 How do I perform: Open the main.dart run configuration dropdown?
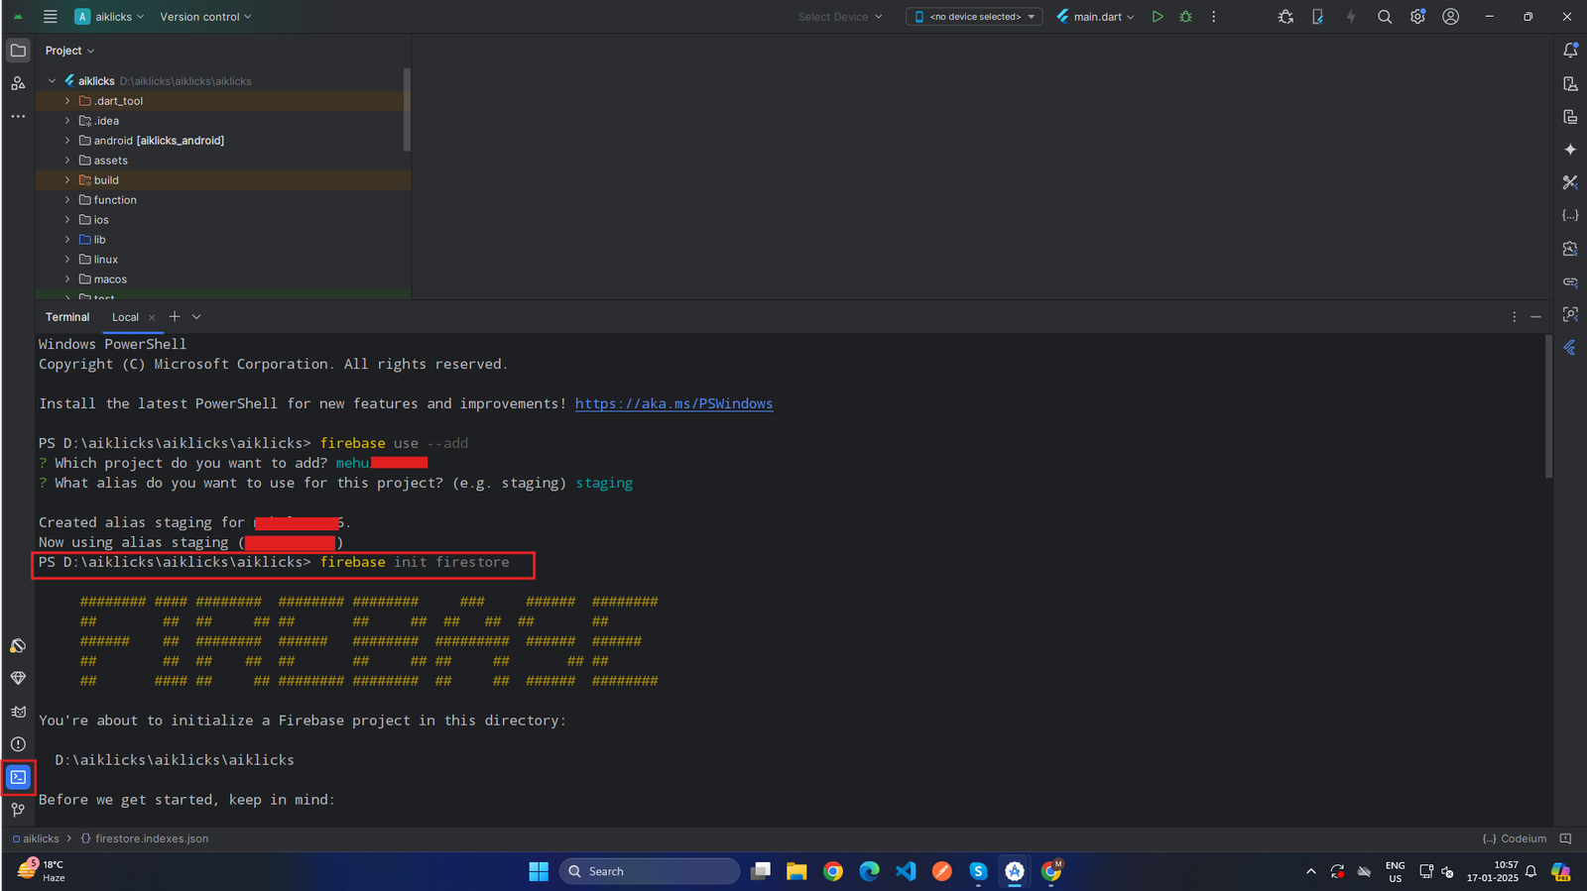[1096, 17]
